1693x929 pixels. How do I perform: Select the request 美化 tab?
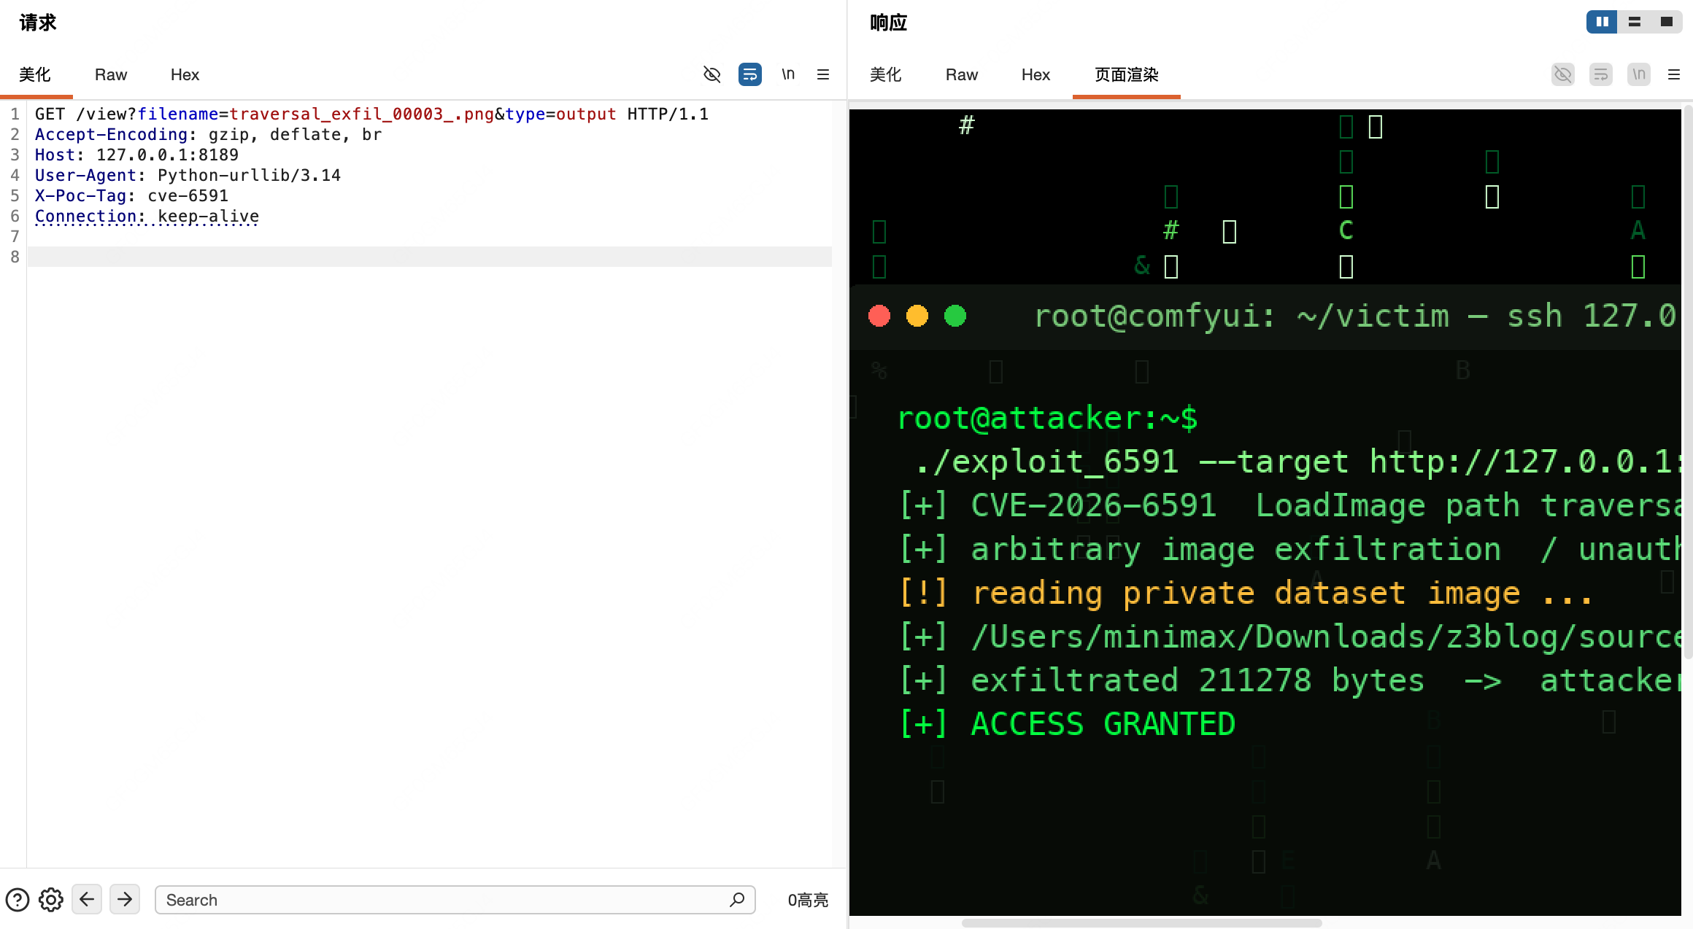(x=35, y=74)
